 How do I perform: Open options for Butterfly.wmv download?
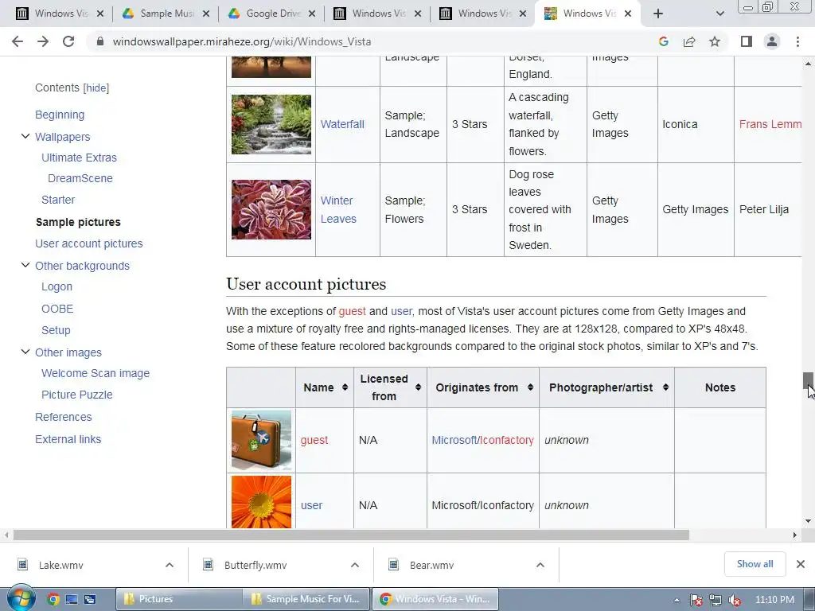(355, 566)
